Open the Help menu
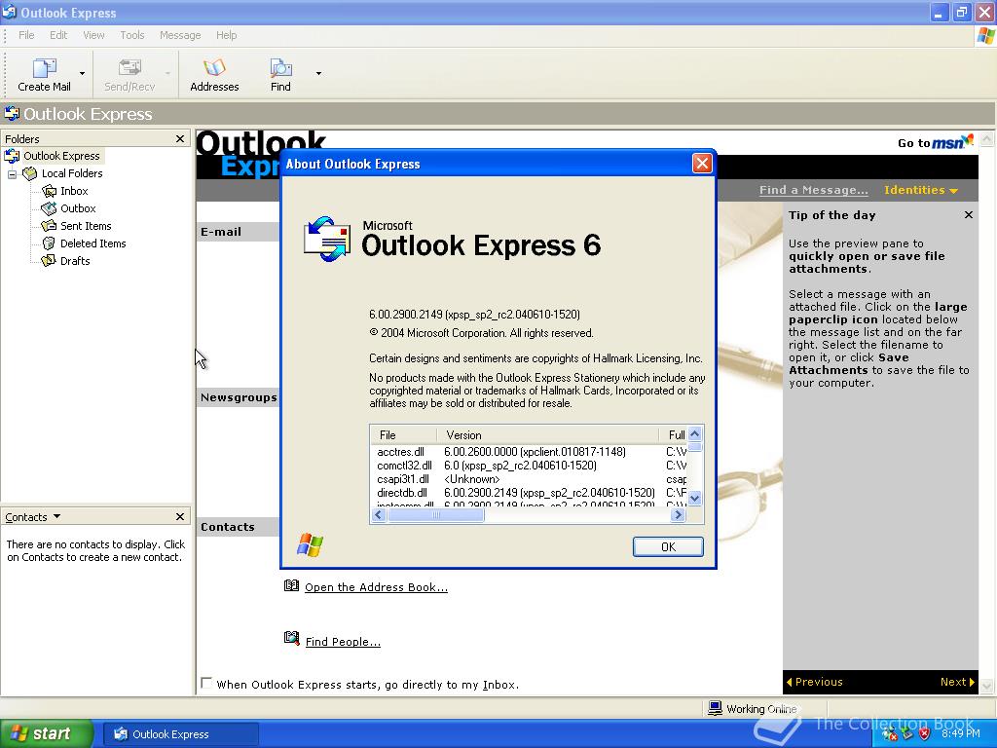The height and width of the screenshot is (748, 997). click(x=226, y=35)
